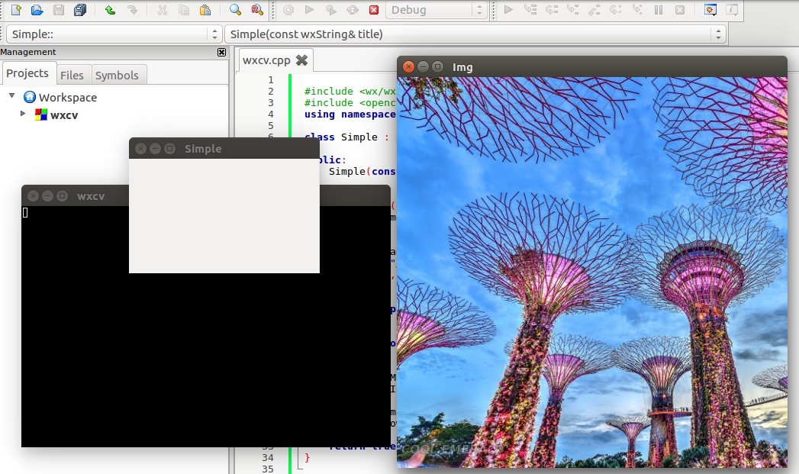Click the Undo icon

point(111,10)
